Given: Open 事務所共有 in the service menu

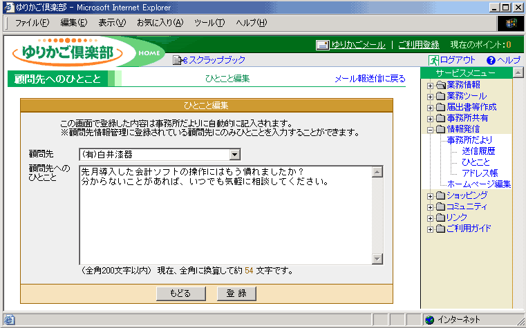Looking at the screenshot, I should [x=467, y=118].
